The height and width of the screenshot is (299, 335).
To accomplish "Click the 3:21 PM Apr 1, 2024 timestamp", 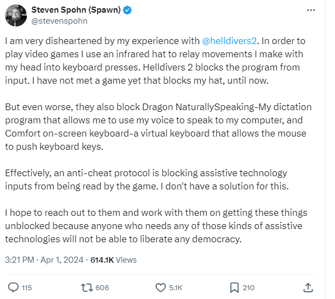I will pos(41,259).
